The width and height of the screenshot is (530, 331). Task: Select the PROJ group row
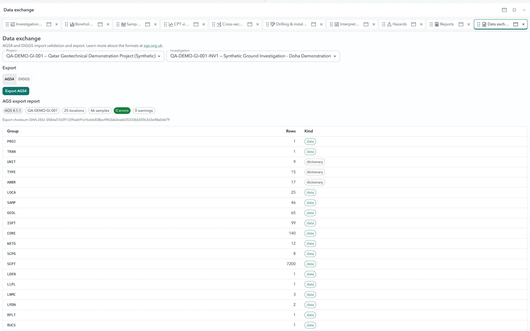click(x=265, y=142)
